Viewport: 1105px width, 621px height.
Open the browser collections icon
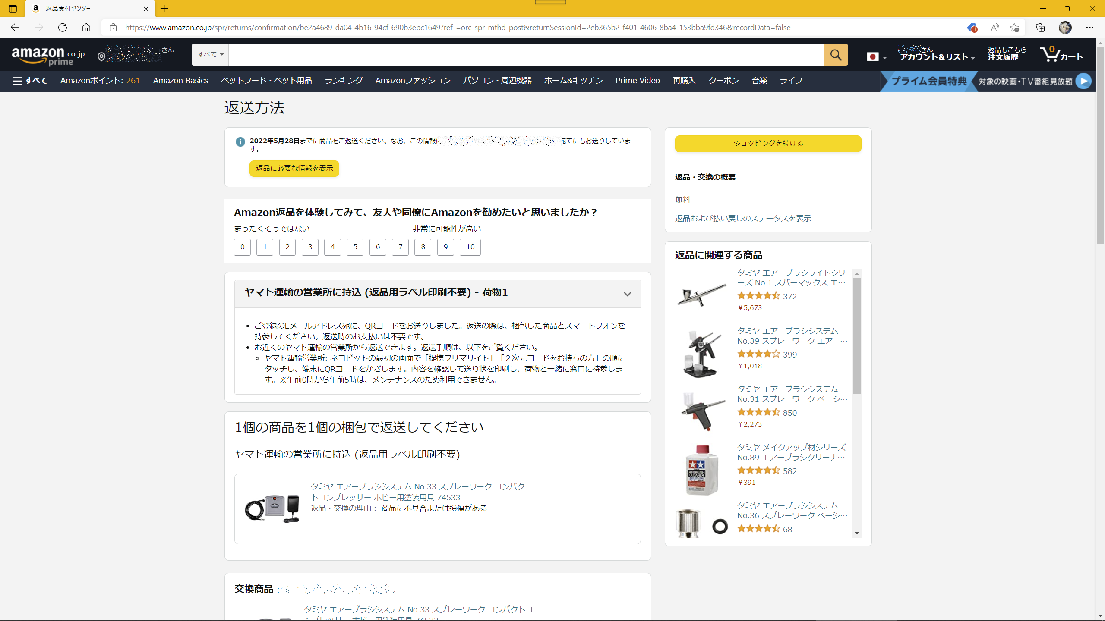click(1040, 28)
